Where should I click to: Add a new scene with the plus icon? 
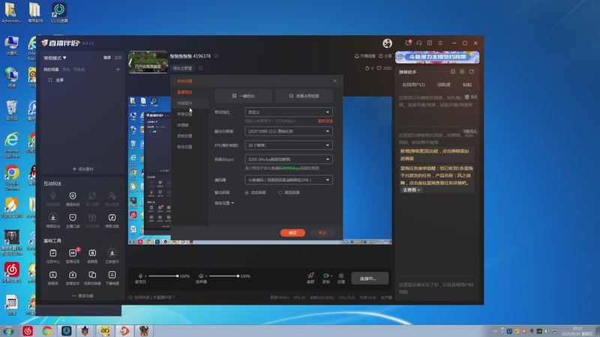[118, 70]
